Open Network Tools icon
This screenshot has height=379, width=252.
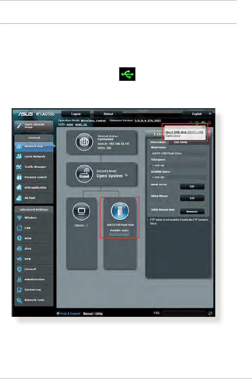(19, 300)
